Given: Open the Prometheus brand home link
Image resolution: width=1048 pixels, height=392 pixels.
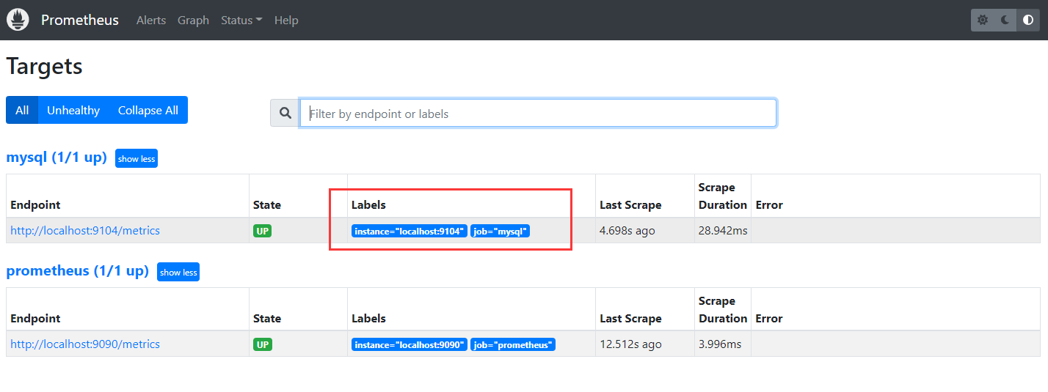Looking at the screenshot, I should (x=79, y=20).
